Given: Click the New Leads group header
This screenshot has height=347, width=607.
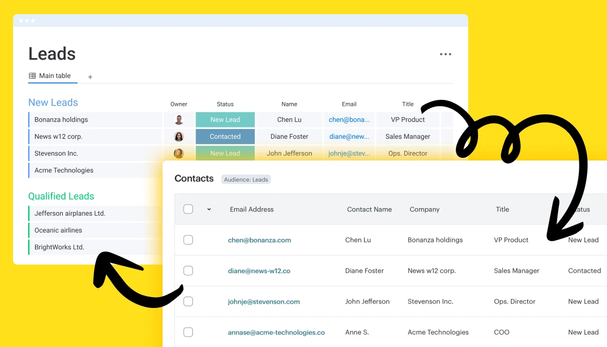Looking at the screenshot, I should (x=53, y=102).
